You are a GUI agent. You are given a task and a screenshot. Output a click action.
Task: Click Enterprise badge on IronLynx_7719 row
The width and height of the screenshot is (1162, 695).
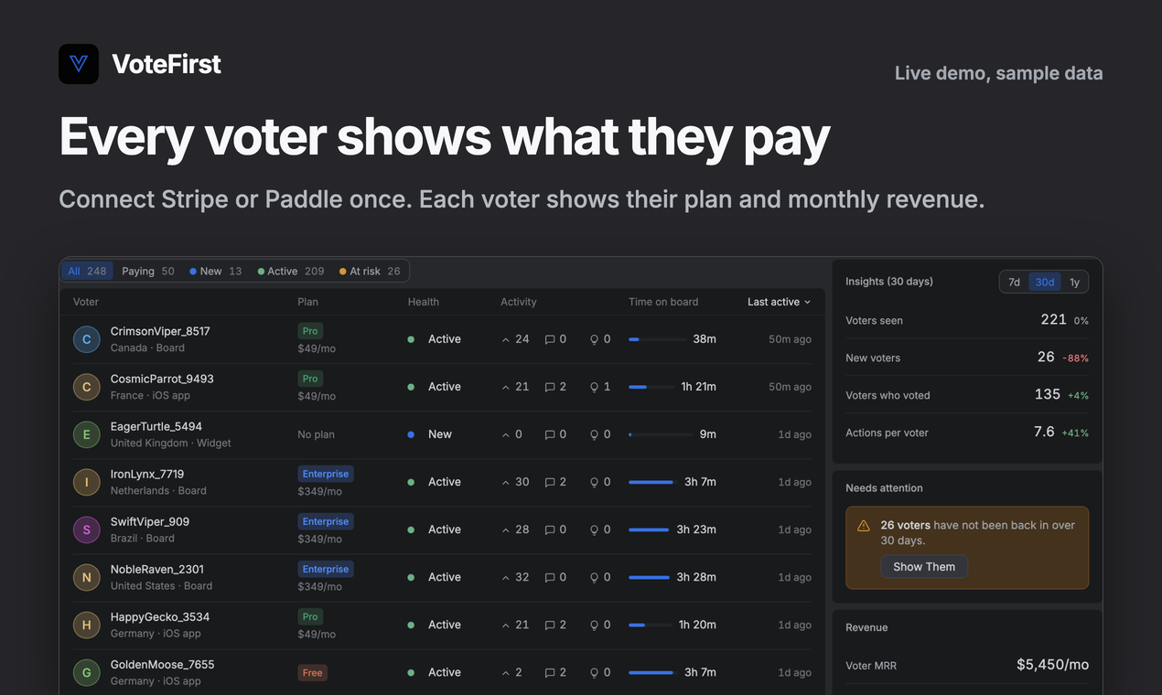[x=326, y=474]
